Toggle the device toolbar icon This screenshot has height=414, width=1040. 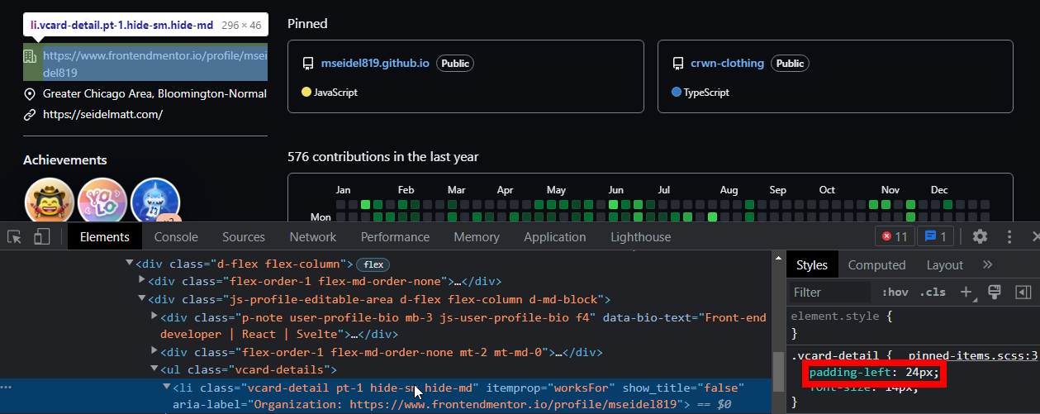click(42, 237)
